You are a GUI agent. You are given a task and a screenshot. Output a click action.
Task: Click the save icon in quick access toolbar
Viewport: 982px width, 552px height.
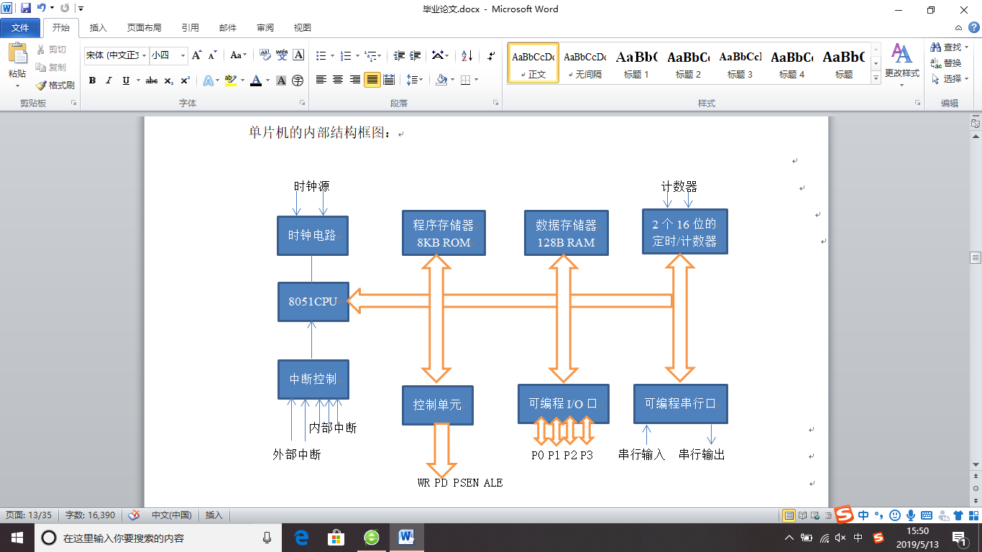(26, 9)
